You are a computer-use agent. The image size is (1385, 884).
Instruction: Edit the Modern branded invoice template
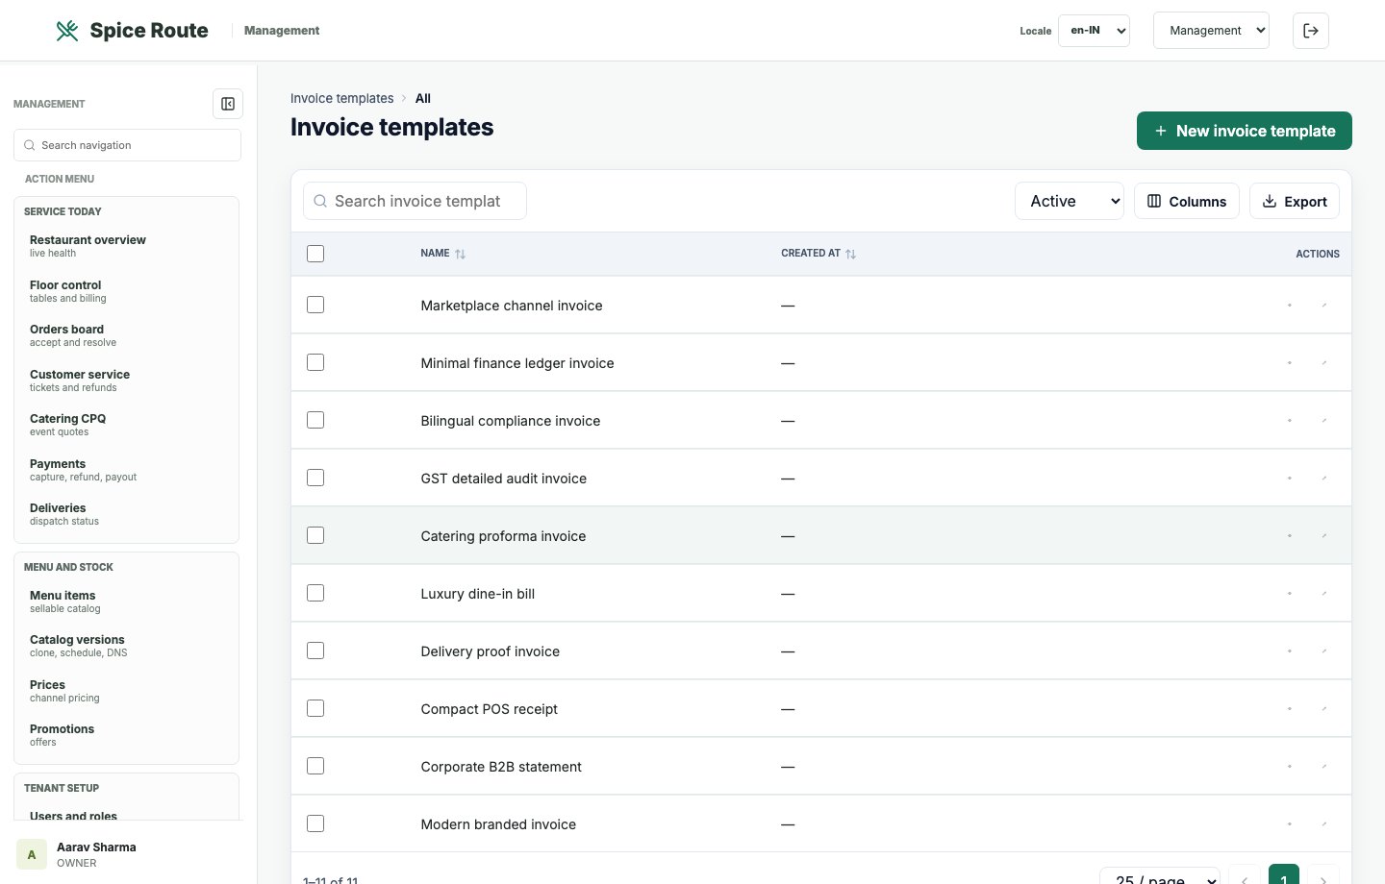[x=1324, y=824]
